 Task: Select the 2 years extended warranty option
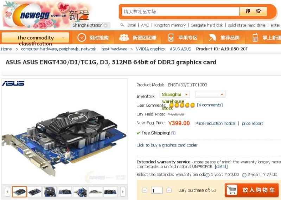[x=244, y=175]
